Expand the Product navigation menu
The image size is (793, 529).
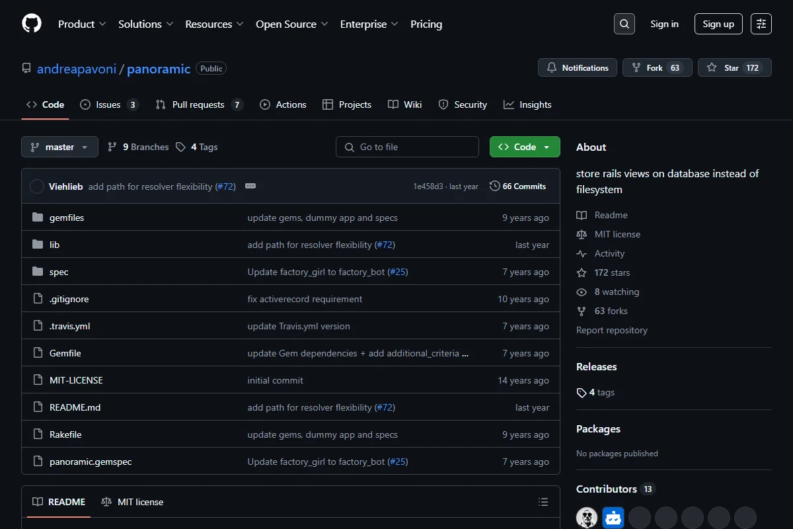point(82,24)
